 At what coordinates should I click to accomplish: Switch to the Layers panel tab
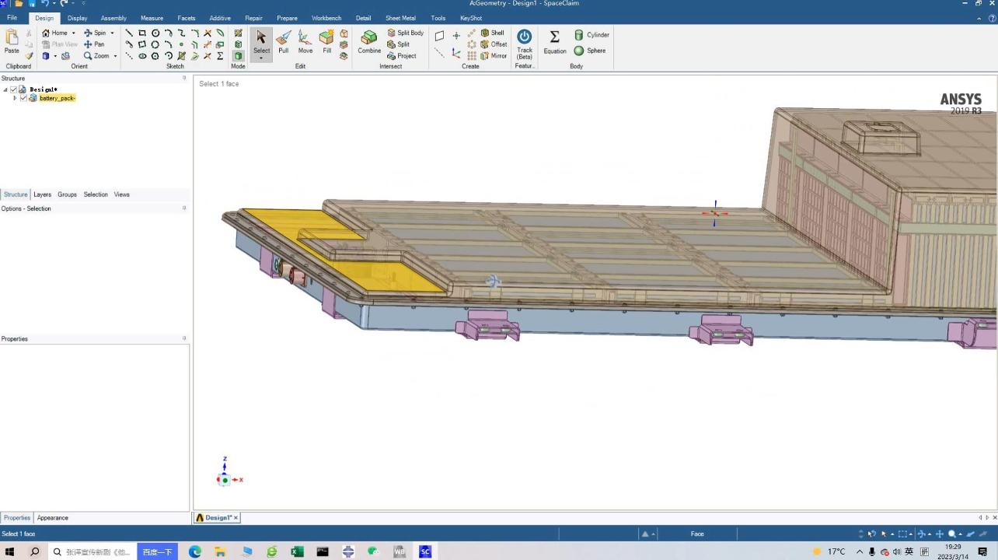(42, 194)
